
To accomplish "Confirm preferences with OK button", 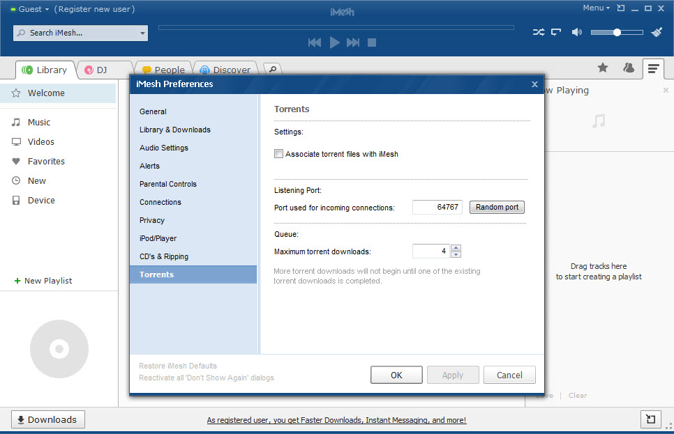I will [x=396, y=375].
